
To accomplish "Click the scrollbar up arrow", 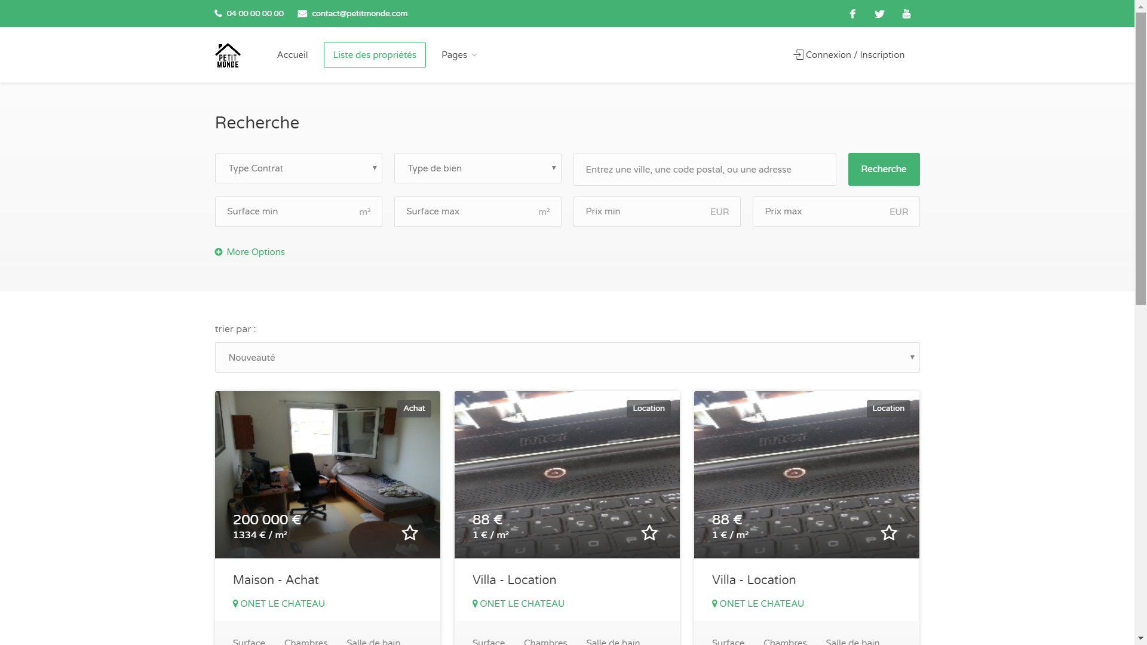I will pos(1140,5).
